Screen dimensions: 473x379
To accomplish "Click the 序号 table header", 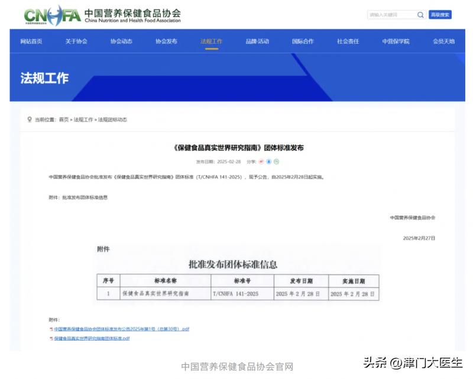I will pos(108,281).
